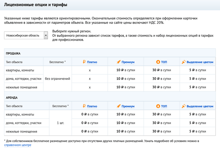Open the Платно link in the ПРОДАЖА table
This screenshot has width=220, height=151.
[x=92, y=62]
